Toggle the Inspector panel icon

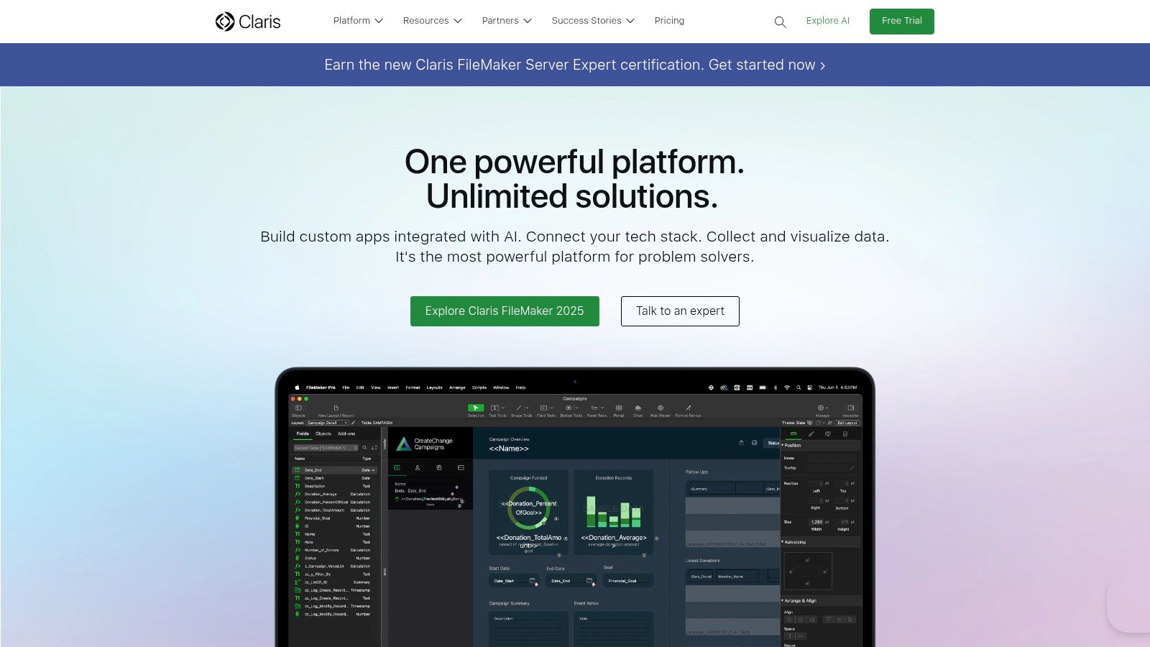click(850, 408)
